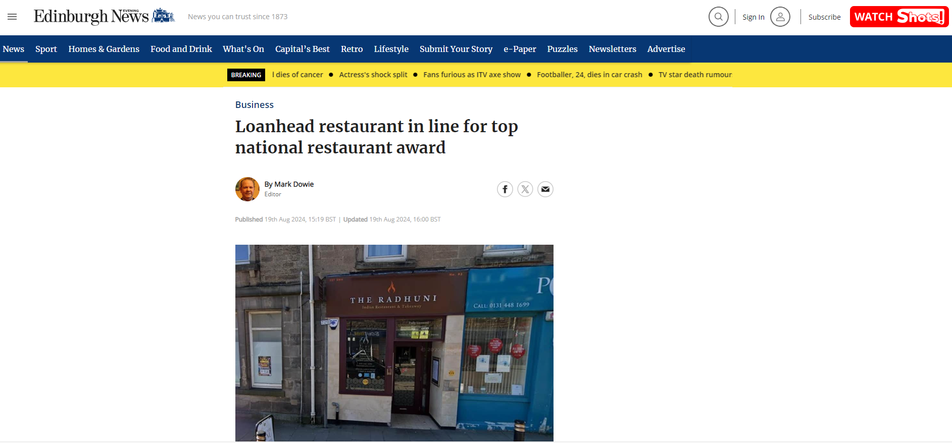Click the Published 19th Aug 2024 date
This screenshot has height=443, width=952.
pyautogui.click(x=285, y=219)
